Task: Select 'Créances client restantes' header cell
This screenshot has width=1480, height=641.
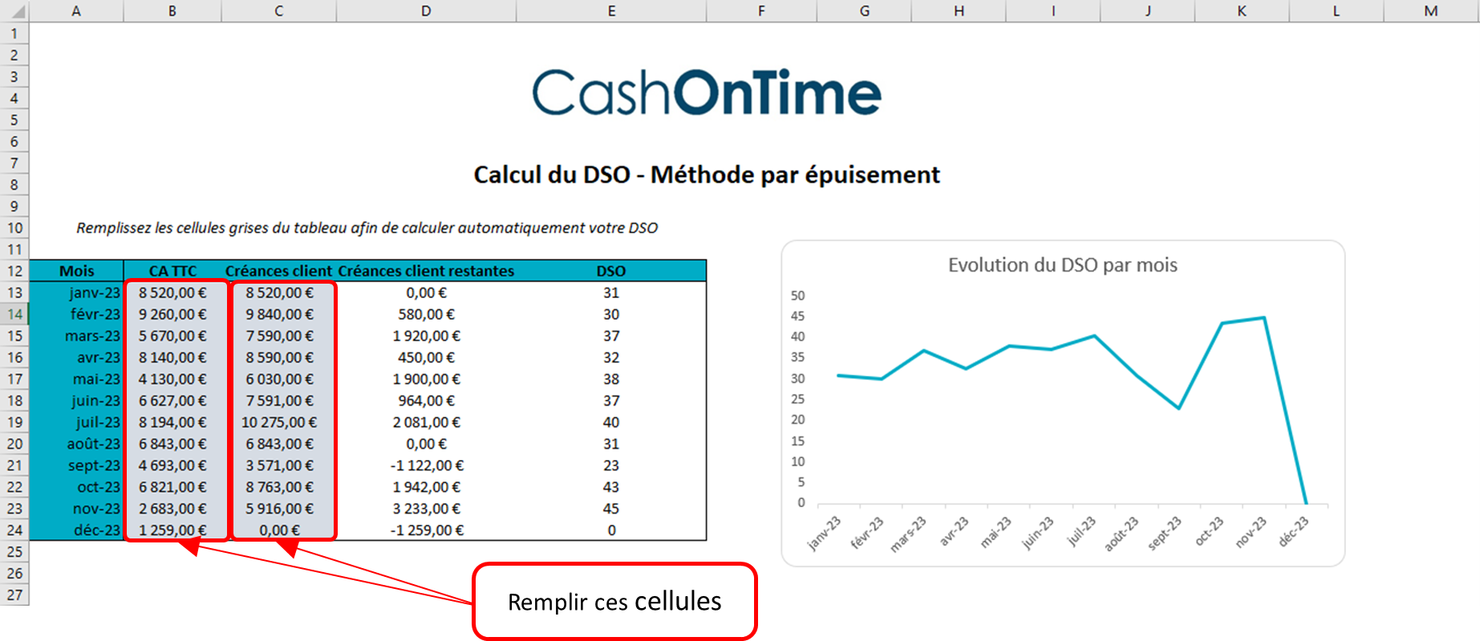Action: point(426,271)
